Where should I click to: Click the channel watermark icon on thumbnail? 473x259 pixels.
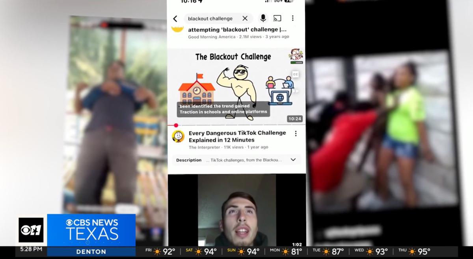(296, 55)
